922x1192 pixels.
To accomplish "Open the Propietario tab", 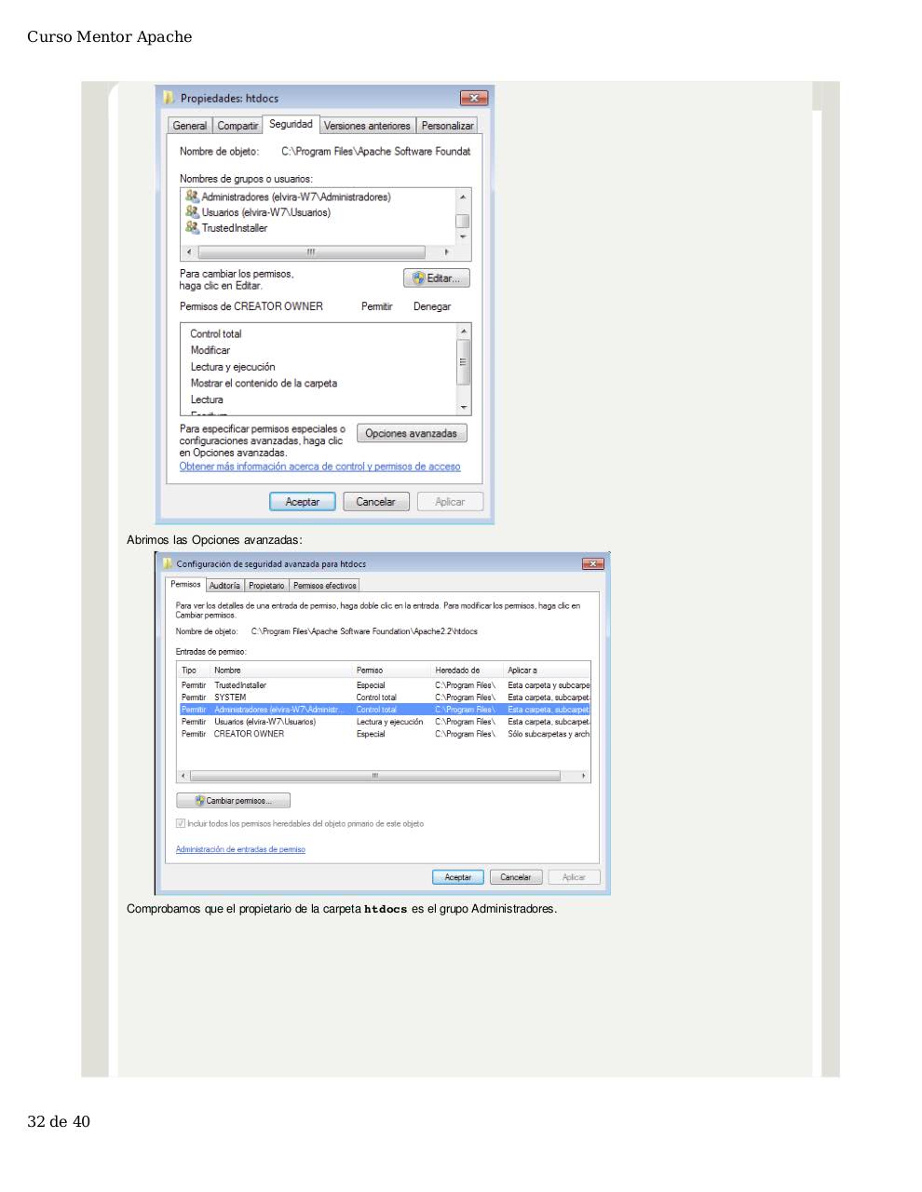I will 266,585.
